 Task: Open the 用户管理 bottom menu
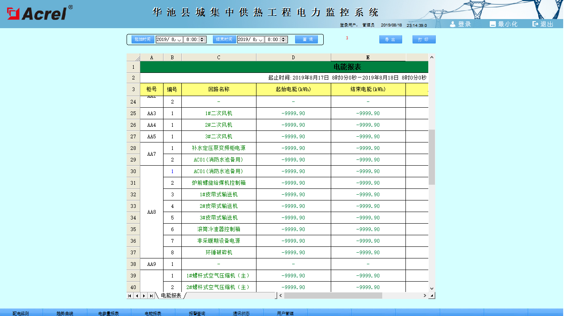[285, 313]
